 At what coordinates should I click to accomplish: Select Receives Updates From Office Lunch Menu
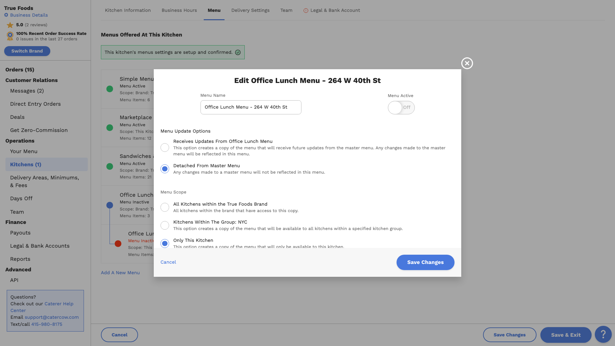[165, 147]
